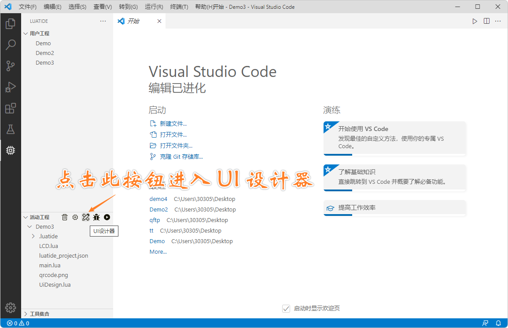
Task: Expand the .luatide folder
Action: (x=33, y=237)
